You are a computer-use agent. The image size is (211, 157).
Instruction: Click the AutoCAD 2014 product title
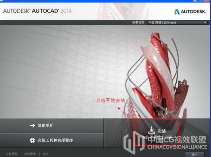pos(37,11)
